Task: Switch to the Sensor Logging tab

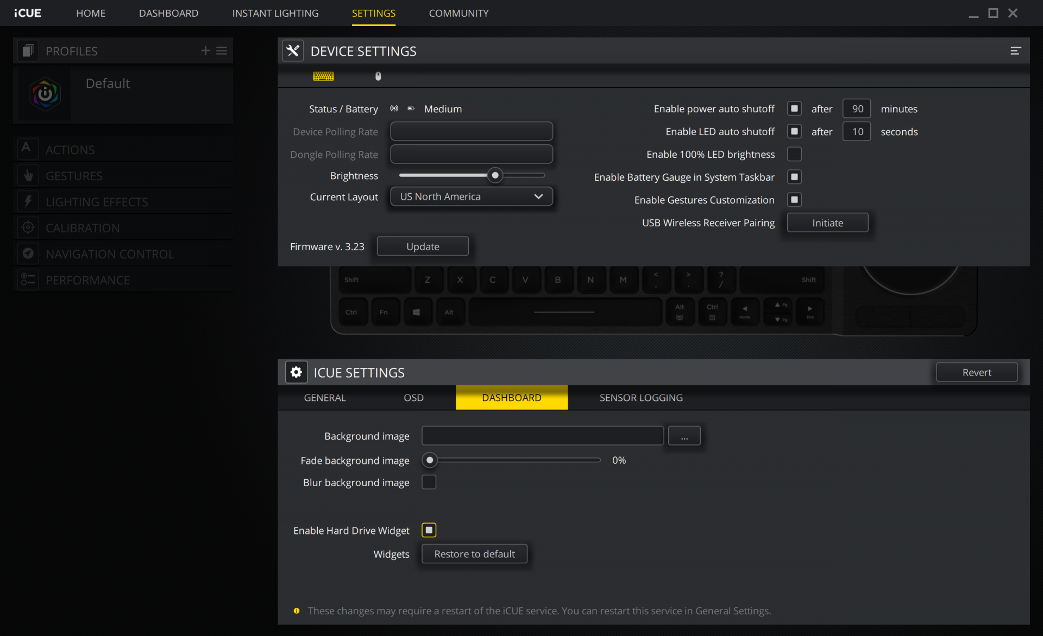Action: click(x=640, y=398)
